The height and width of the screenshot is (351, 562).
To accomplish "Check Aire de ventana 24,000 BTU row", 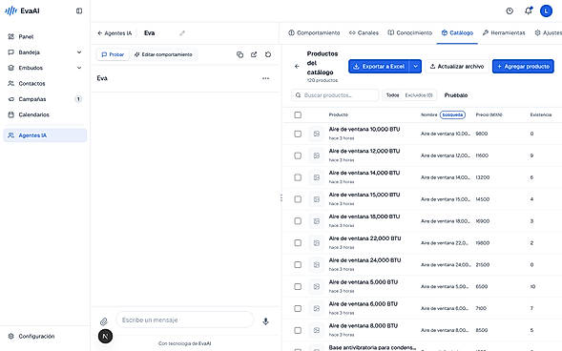I will tap(298, 265).
